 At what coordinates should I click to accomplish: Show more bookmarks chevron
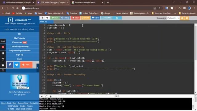(175, 13)
